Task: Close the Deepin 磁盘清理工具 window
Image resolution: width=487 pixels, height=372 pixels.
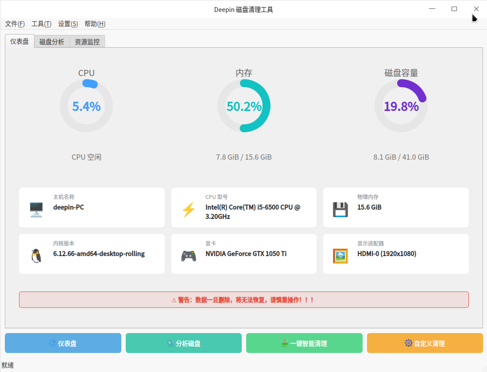Action: 476,9
